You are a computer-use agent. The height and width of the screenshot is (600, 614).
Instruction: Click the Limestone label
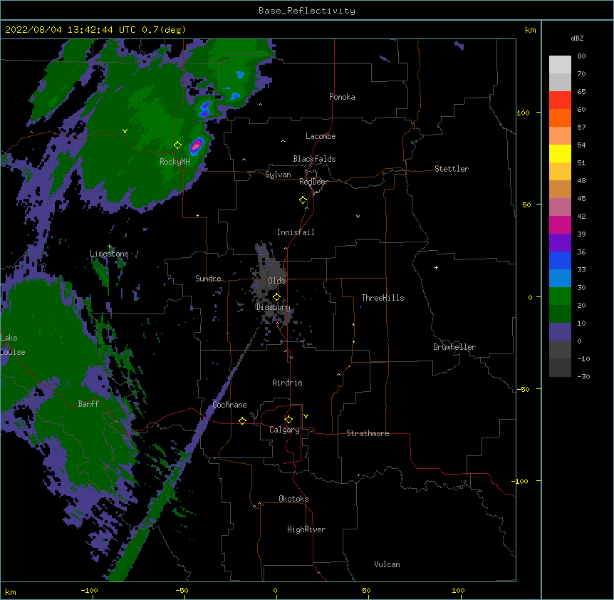[109, 254]
